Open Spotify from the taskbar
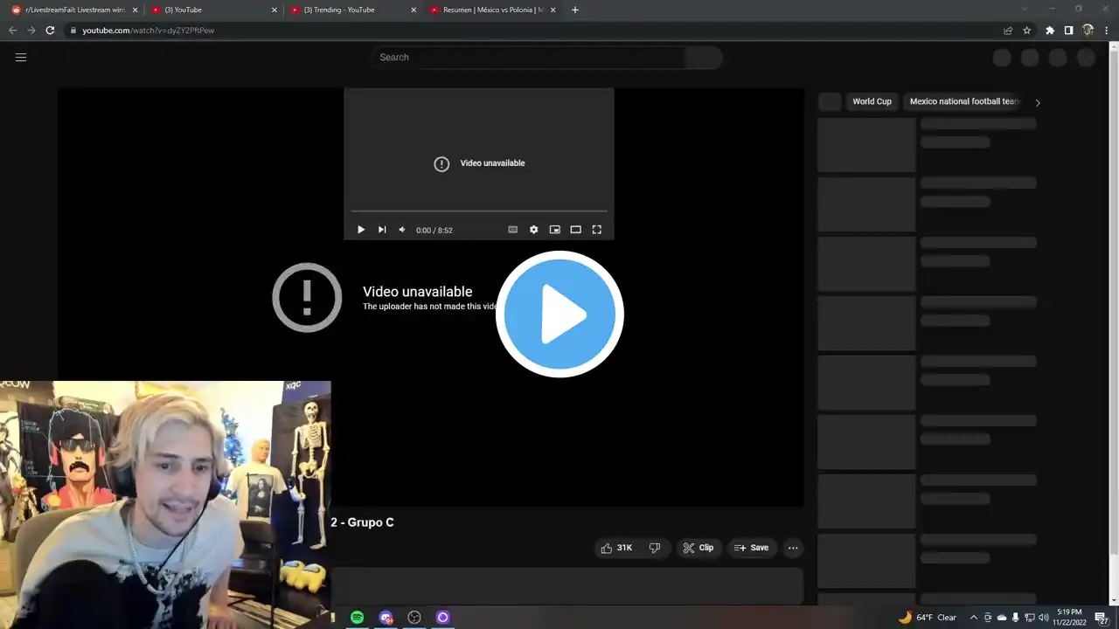The image size is (1119, 629). [x=357, y=618]
